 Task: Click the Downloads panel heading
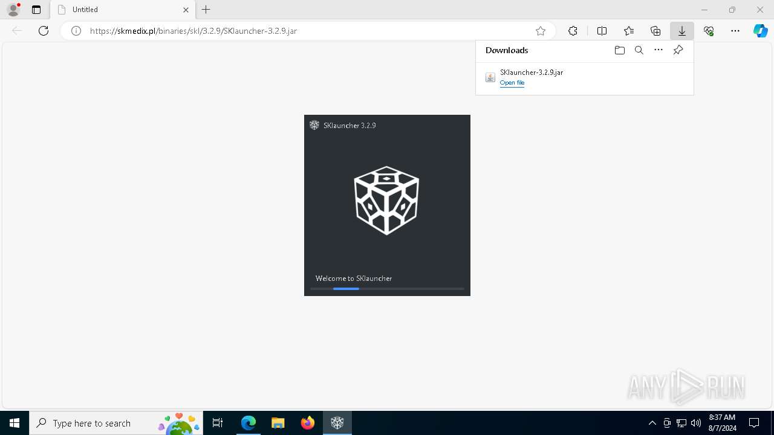(x=507, y=50)
